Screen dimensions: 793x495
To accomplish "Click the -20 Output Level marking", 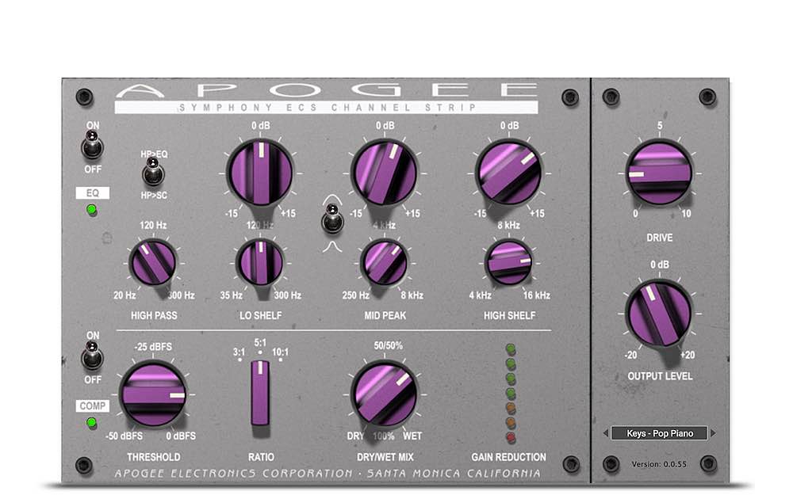I will 630,355.
